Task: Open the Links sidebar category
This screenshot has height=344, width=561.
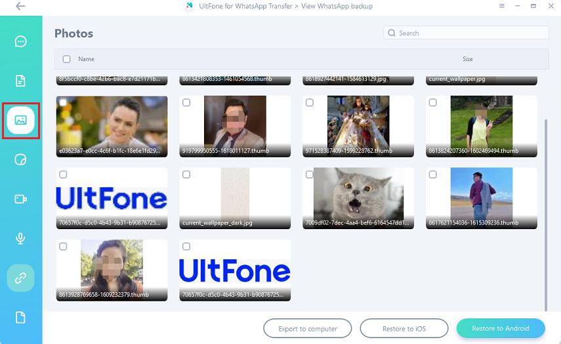Action: 20,278
